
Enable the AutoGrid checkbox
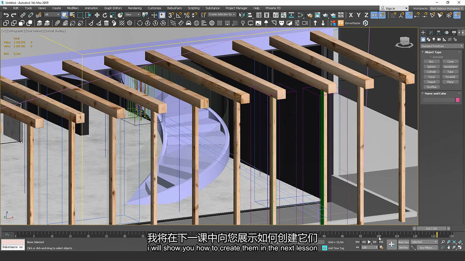[x=430, y=57]
